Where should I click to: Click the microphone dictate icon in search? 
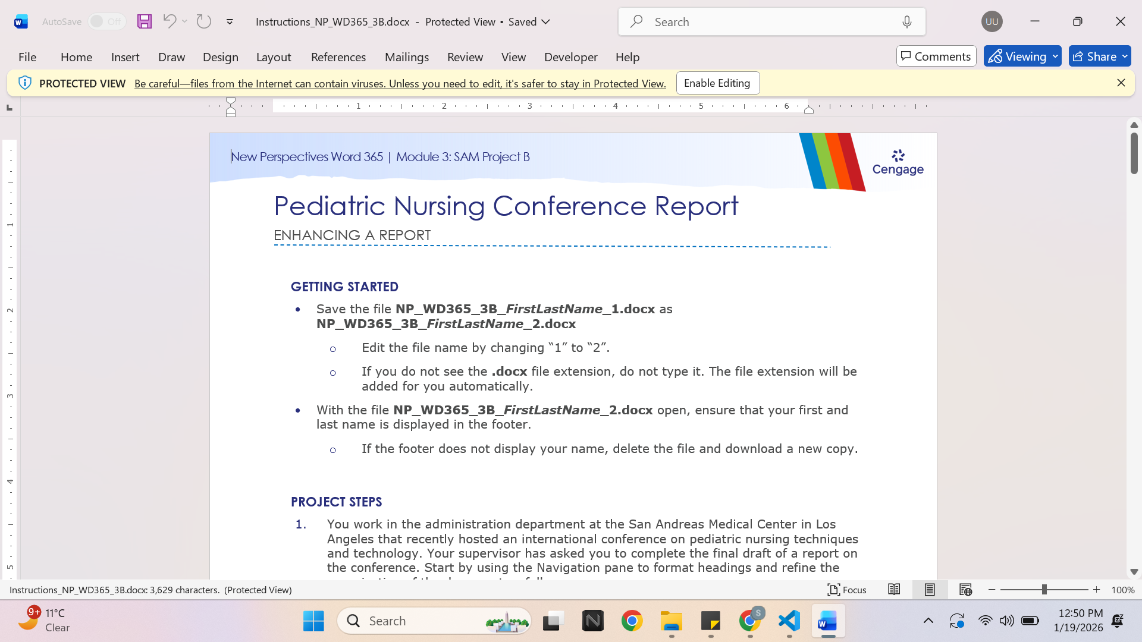(907, 22)
